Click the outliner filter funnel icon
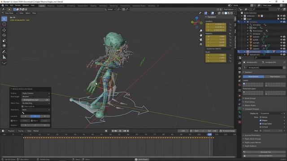Screen dimensions: 287x161 (x=279, y=9)
